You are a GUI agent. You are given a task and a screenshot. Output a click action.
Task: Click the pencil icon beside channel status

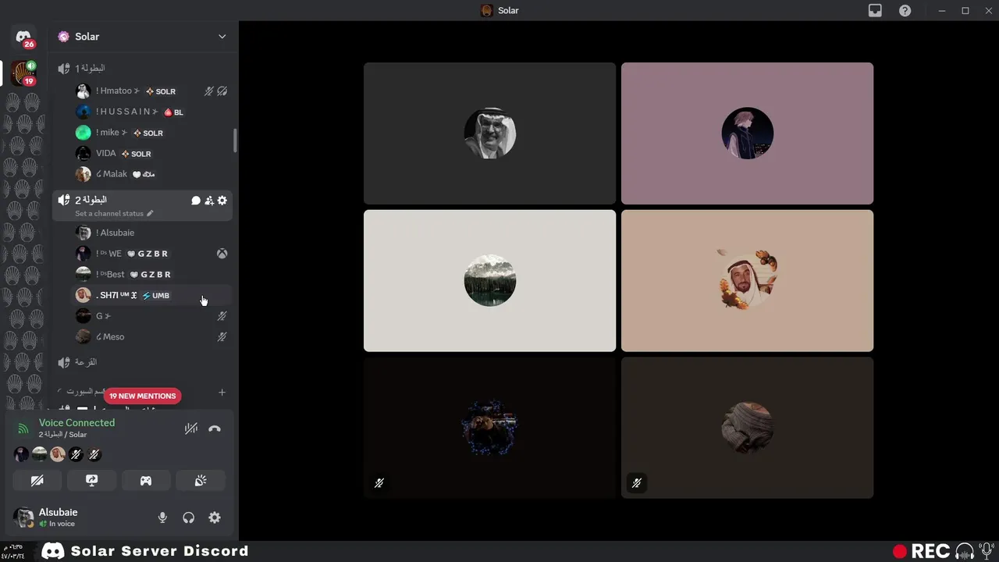coord(150,213)
